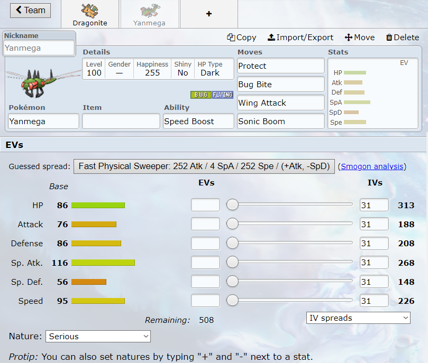Select the Protect move slot
The height and width of the screenshot is (363, 428).
tap(281, 66)
